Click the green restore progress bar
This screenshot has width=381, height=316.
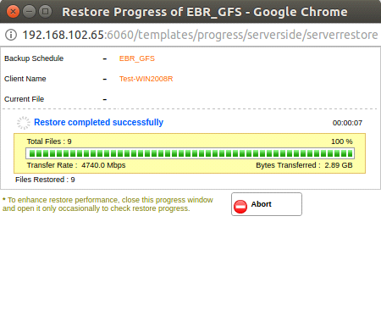point(190,153)
